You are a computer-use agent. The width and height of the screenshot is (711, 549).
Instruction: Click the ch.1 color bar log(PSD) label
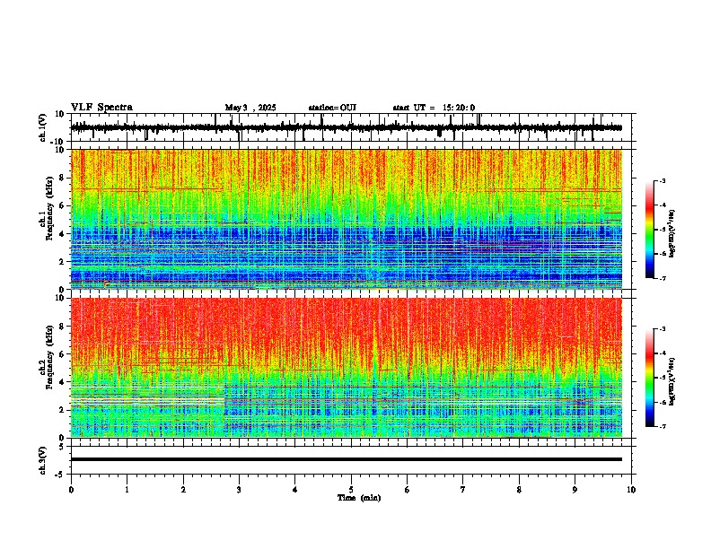(x=672, y=234)
